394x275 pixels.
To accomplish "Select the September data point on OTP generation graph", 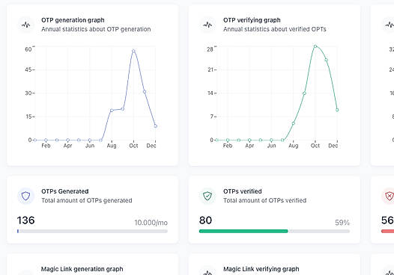I will pyautogui.click(x=123, y=109).
